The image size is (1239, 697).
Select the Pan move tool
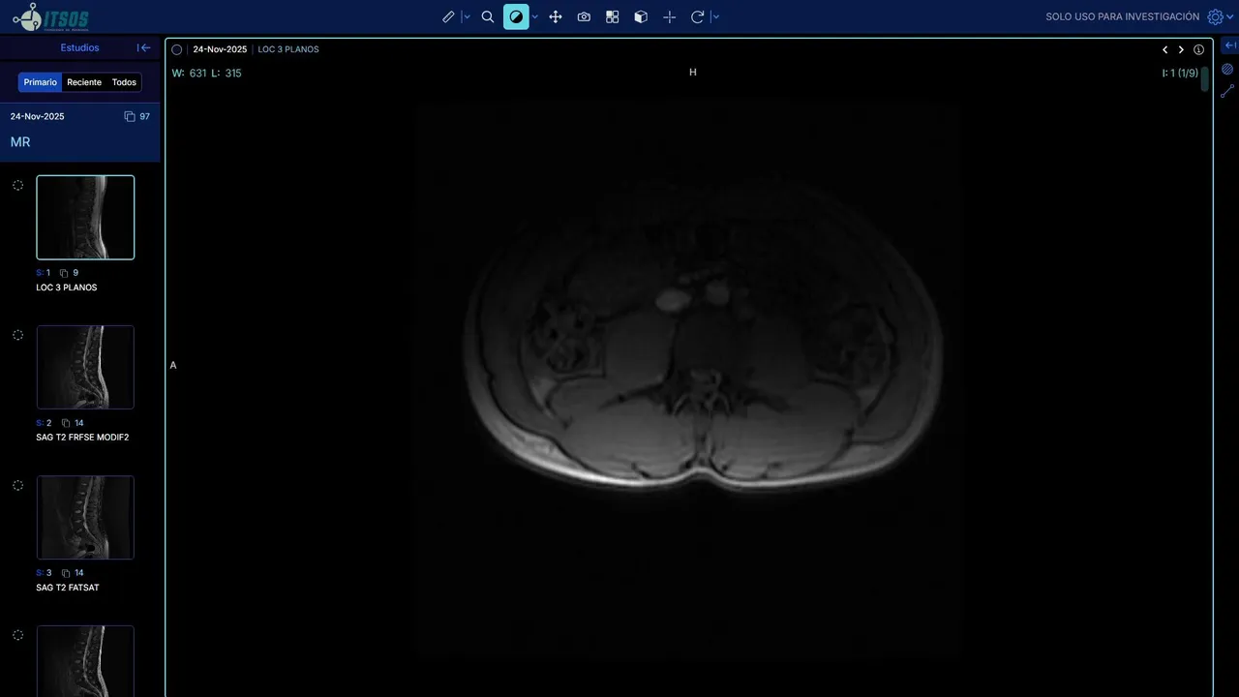pos(556,16)
